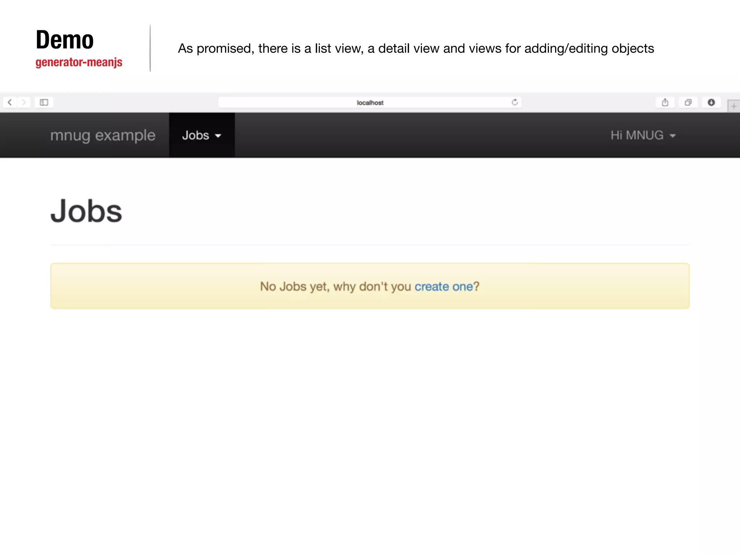Click the 'Demo' slide title
The width and height of the screenshot is (740, 555).
click(65, 40)
